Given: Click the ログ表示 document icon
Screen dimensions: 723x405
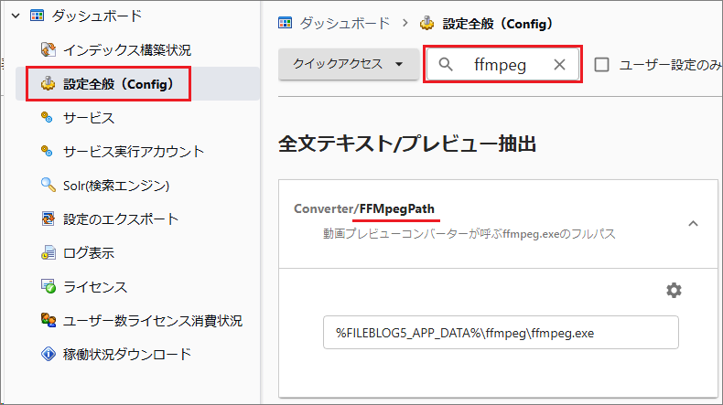Looking at the screenshot, I should click(49, 253).
